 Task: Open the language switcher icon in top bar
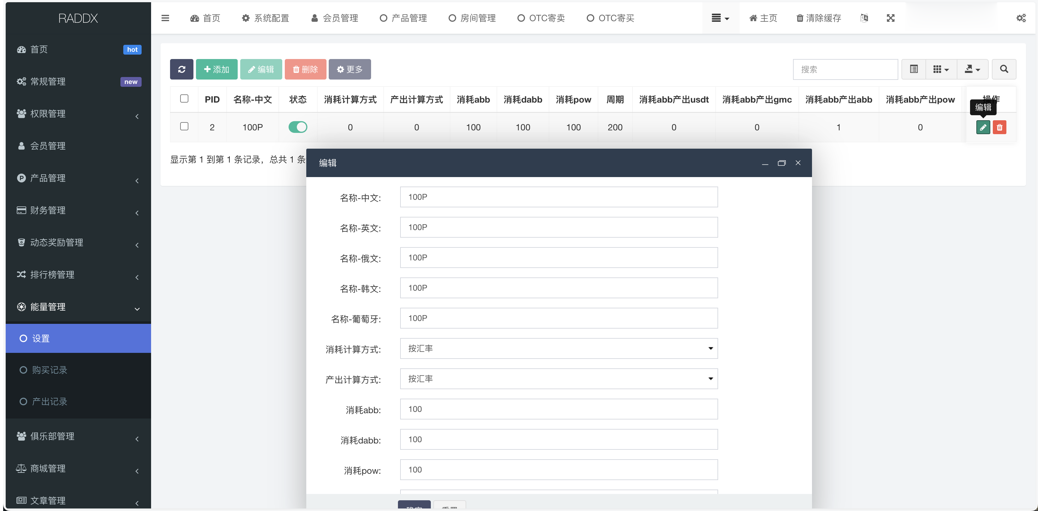point(864,18)
